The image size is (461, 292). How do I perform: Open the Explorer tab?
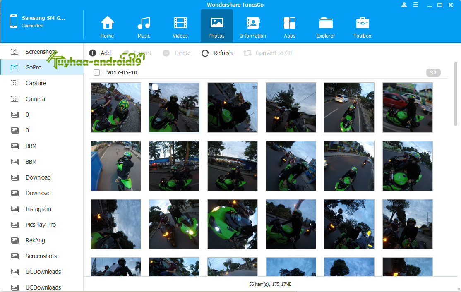coord(326,27)
